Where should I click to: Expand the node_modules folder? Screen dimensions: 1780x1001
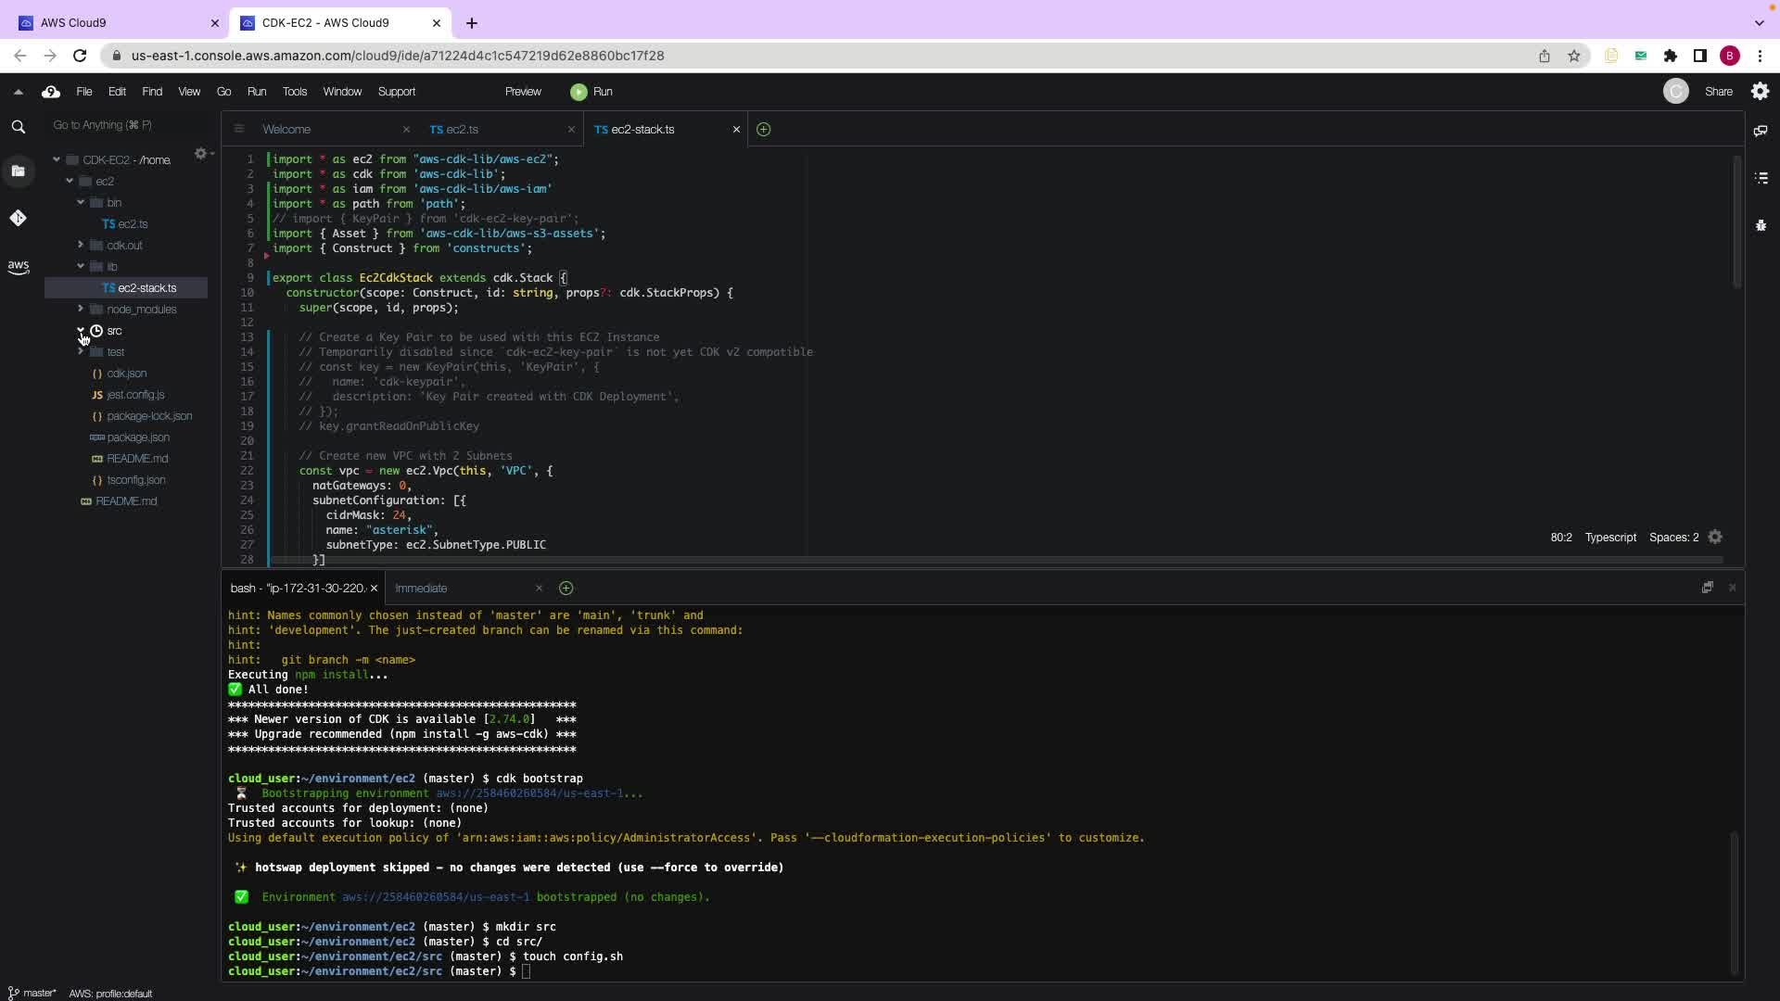point(81,309)
